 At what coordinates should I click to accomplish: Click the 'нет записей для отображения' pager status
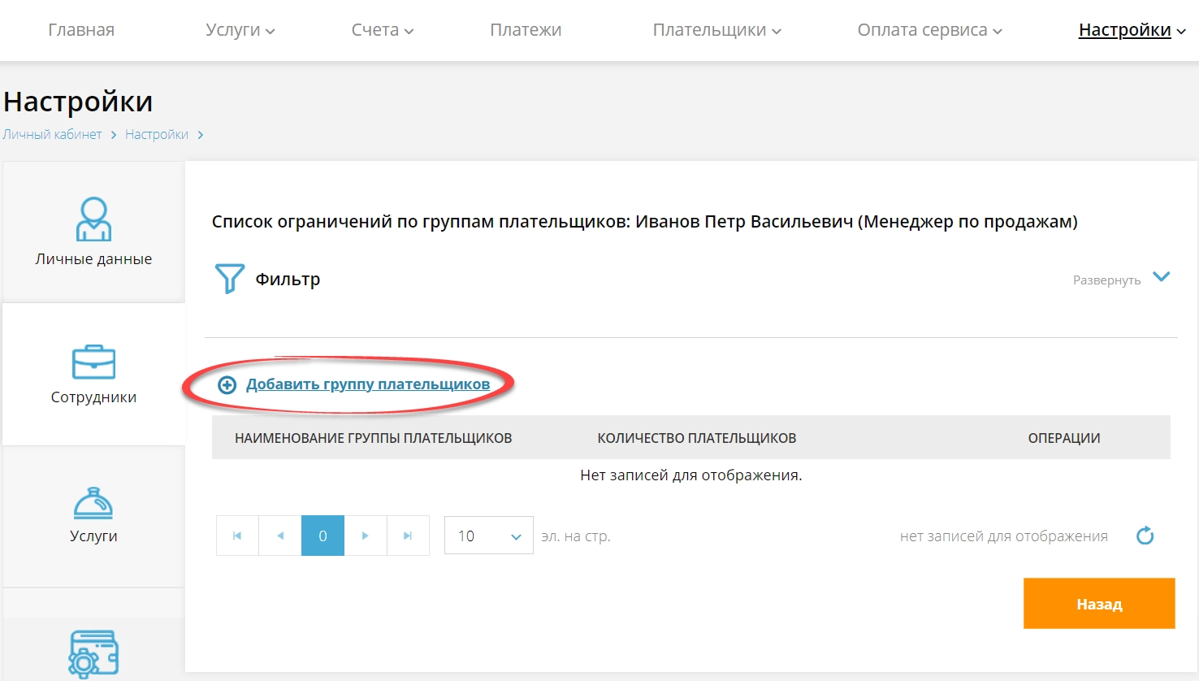tap(1004, 536)
